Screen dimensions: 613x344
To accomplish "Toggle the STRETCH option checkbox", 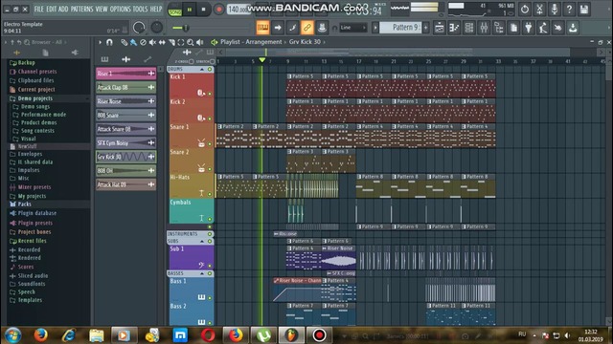I will click(x=213, y=61).
